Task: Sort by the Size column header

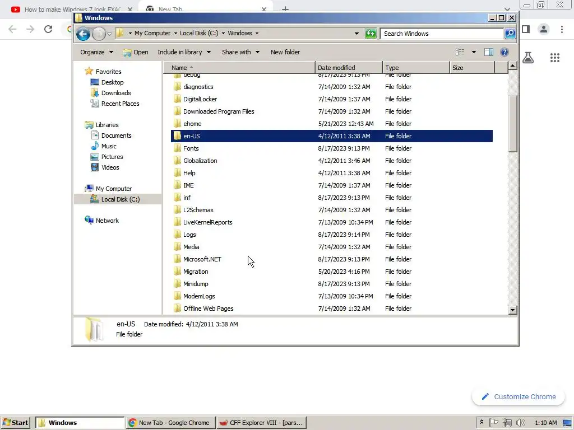Action: click(x=472, y=68)
